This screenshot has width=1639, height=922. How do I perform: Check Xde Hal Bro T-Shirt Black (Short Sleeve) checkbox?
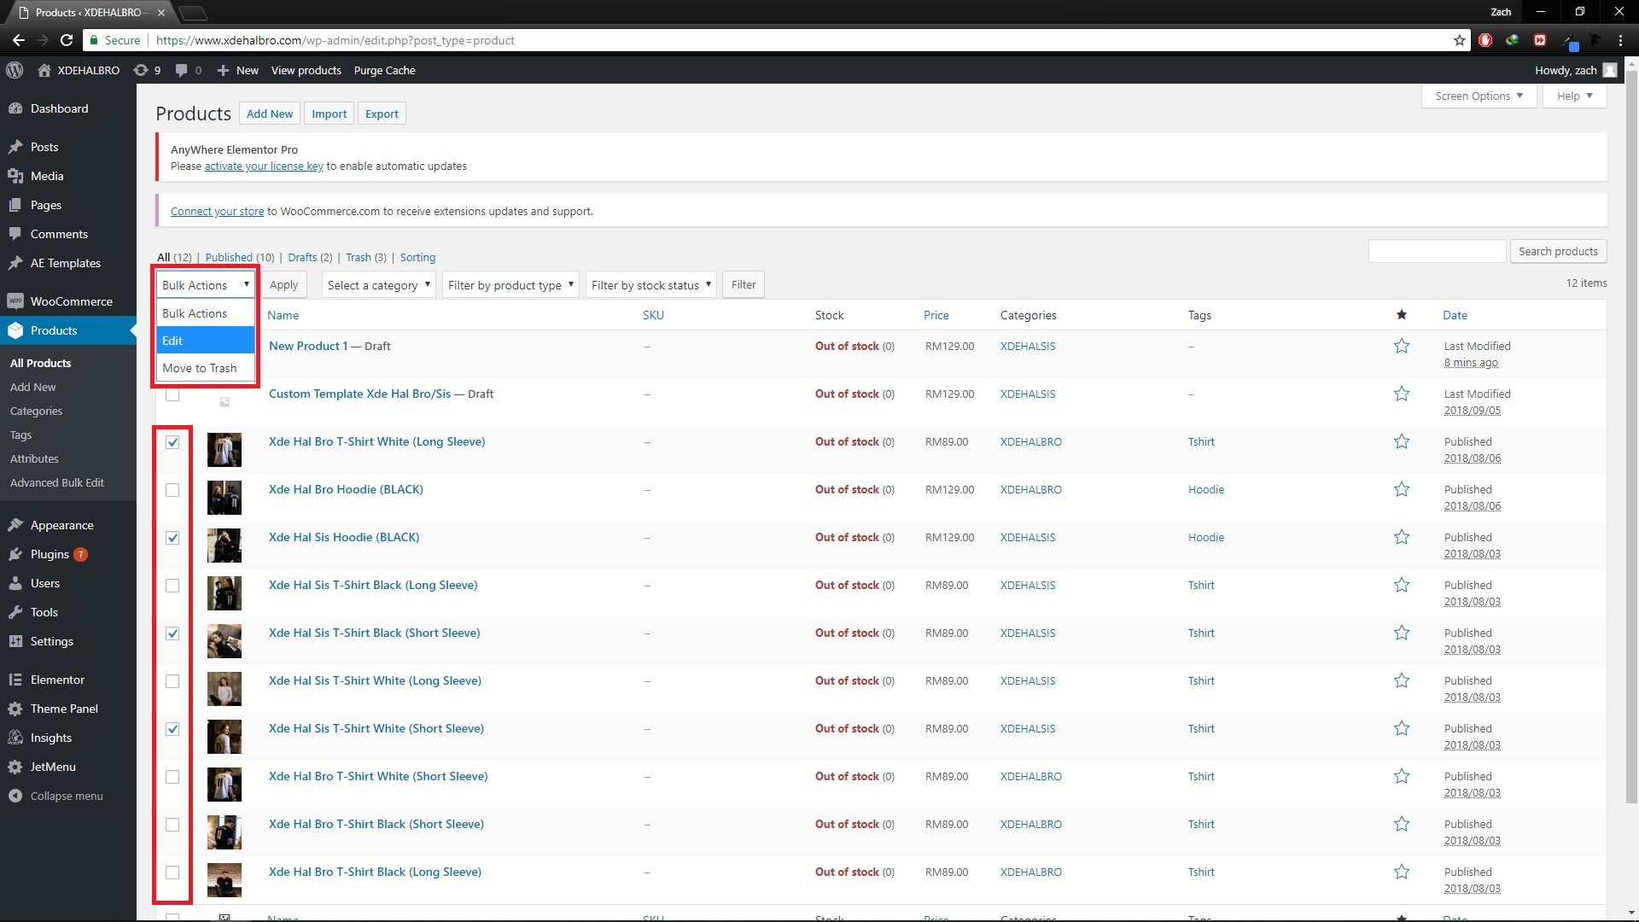tap(172, 825)
